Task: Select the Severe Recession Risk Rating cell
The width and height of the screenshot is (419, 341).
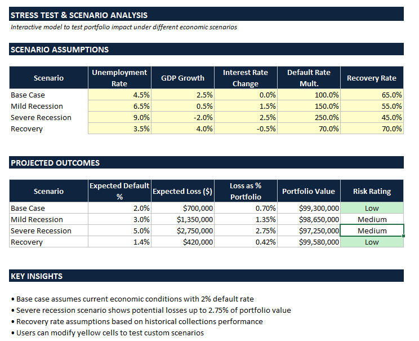Action: coord(372,231)
